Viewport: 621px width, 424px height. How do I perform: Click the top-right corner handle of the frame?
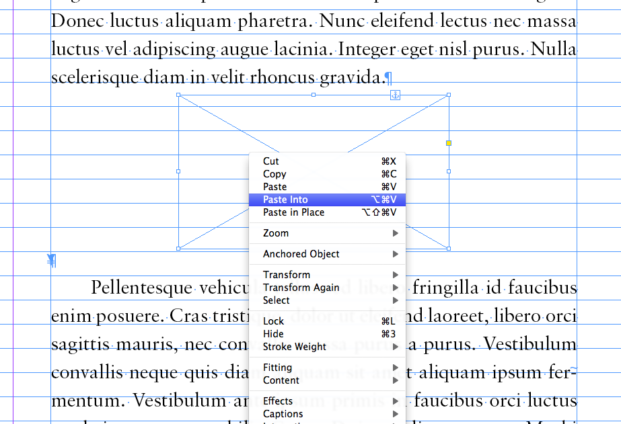coord(449,95)
